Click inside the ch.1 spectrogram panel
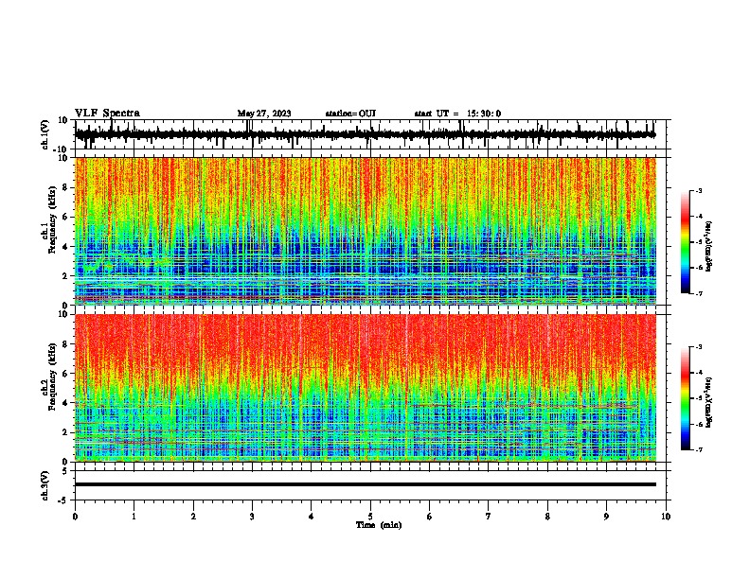750x579 pixels. tap(365, 231)
